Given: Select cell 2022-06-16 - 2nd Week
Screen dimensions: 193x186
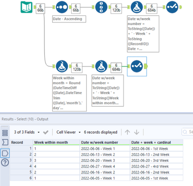Looking at the screenshot, I should coord(156,172).
